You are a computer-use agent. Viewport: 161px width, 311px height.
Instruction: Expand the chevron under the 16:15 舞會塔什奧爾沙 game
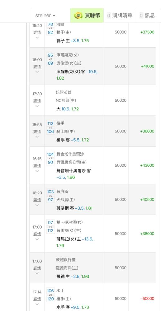click(37, 171)
